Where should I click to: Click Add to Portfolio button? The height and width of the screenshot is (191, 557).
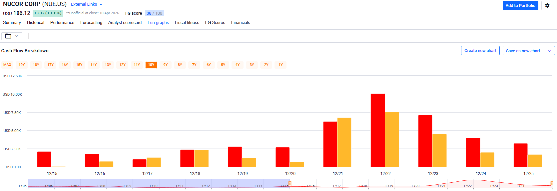(520, 5)
